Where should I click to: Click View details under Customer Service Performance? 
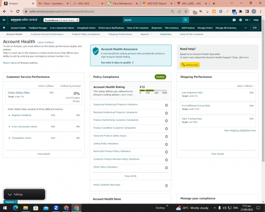coord(44,154)
